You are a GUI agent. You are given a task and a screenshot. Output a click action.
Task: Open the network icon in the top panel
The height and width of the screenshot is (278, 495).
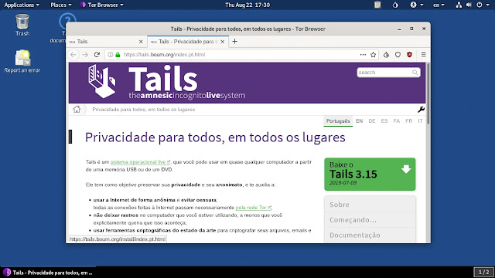[x=459, y=5]
